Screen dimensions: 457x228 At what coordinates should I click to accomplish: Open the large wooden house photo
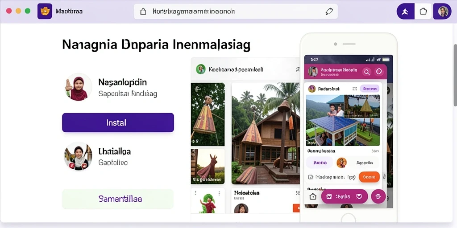click(x=266, y=134)
